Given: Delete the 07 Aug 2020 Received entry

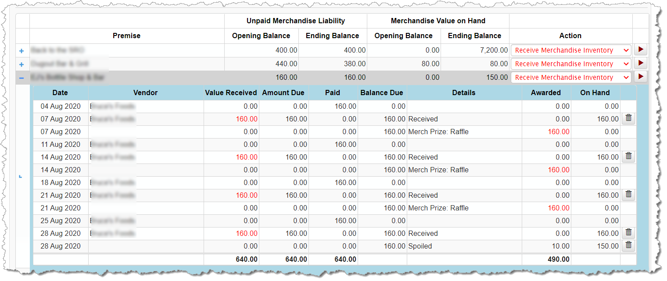Looking at the screenshot, I should click(x=628, y=118).
